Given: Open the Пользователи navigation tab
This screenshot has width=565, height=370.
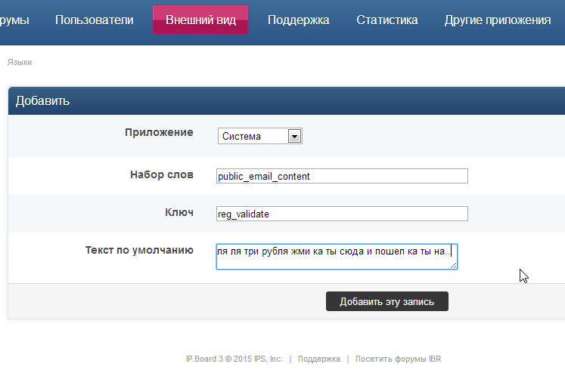Looking at the screenshot, I should (94, 20).
